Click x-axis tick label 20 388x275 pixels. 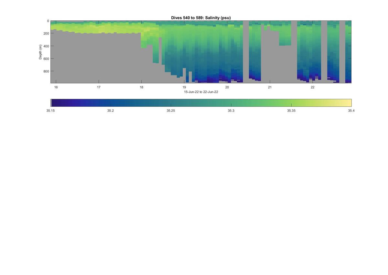click(x=227, y=87)
